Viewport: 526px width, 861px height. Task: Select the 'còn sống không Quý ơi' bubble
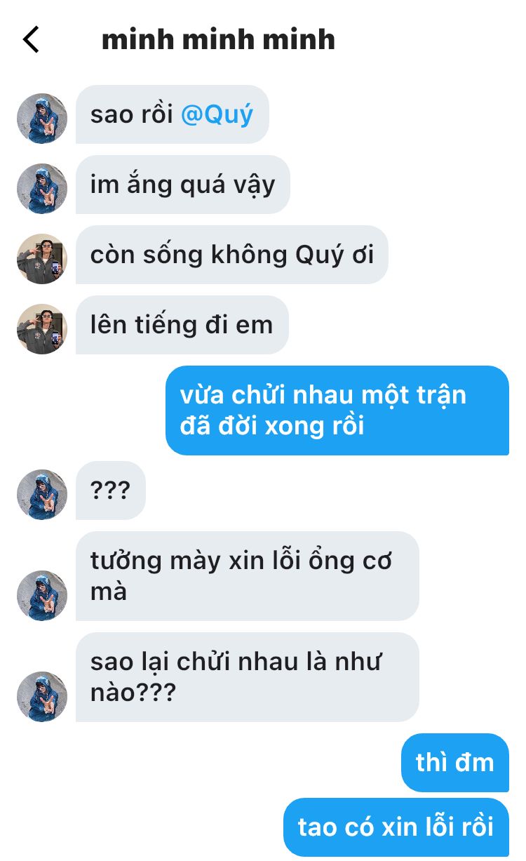click(232, 255)
